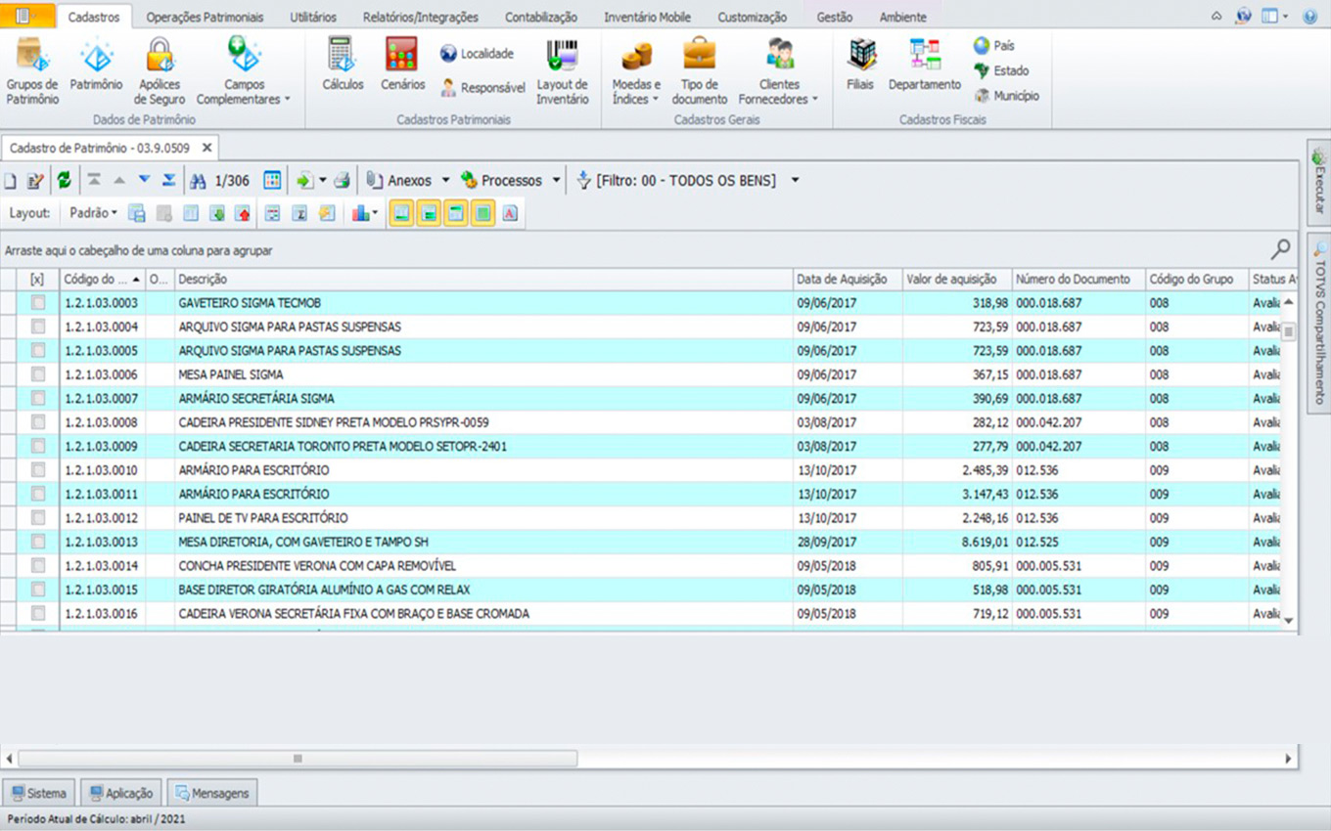1331x831 pixels.
Task: Click the printer icon in toolbar
Action: (x=342, y=181)
